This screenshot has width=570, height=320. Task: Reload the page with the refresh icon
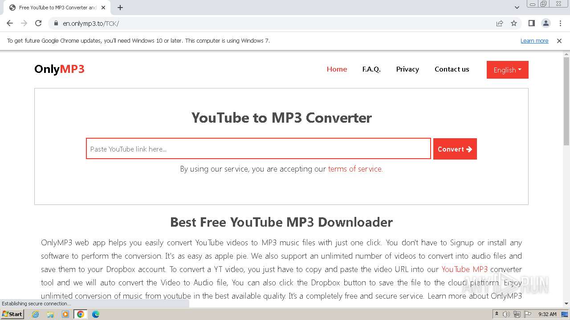tap(38, 23)
